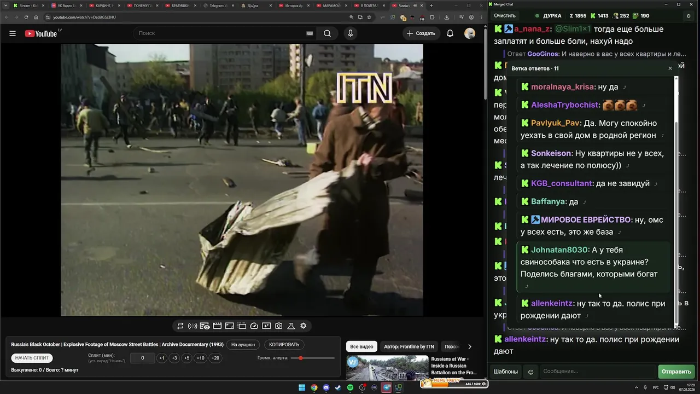Open Discord from the taskbar
Viewport: 700px width, 394px height.
click(326, 388)
